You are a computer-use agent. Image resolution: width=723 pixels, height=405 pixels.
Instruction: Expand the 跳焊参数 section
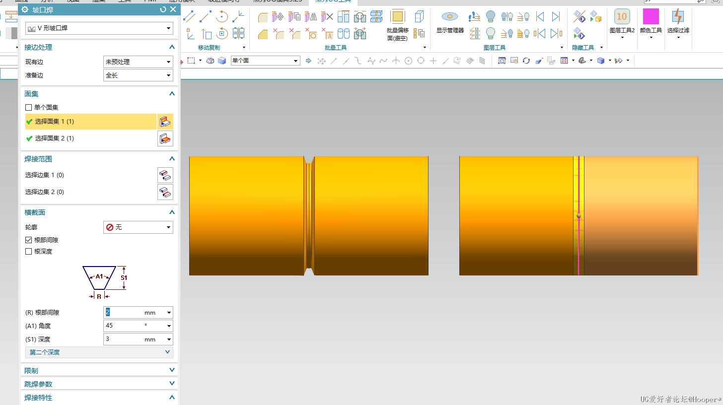172,384
